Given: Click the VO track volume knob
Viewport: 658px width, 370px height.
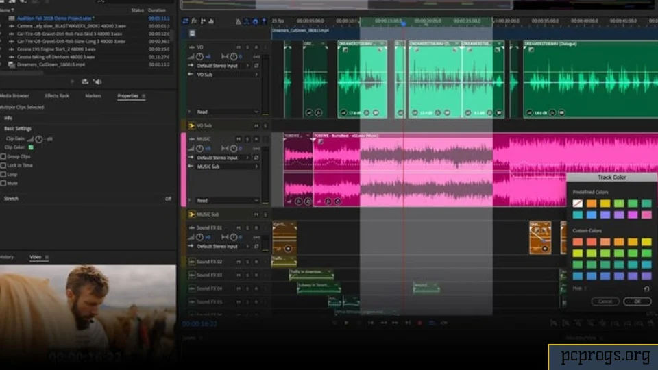Looking at the screenshot, I should pyautogui.click(x=199, y=56).
